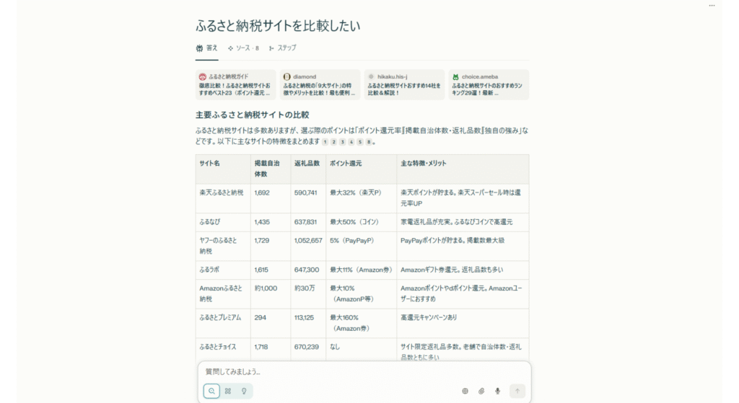Attach a file with the paperclip icon

tap(481, 391)
